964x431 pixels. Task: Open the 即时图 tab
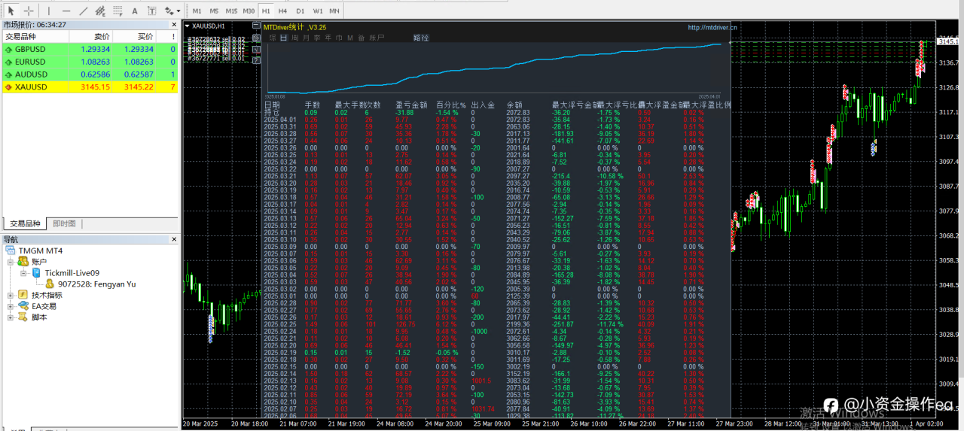[64, 224]
